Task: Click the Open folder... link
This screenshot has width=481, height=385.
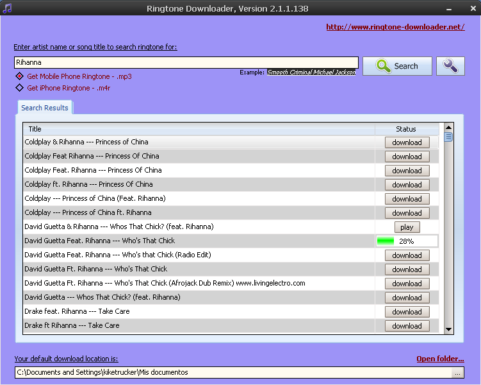Action: click(x=440, y=359)
